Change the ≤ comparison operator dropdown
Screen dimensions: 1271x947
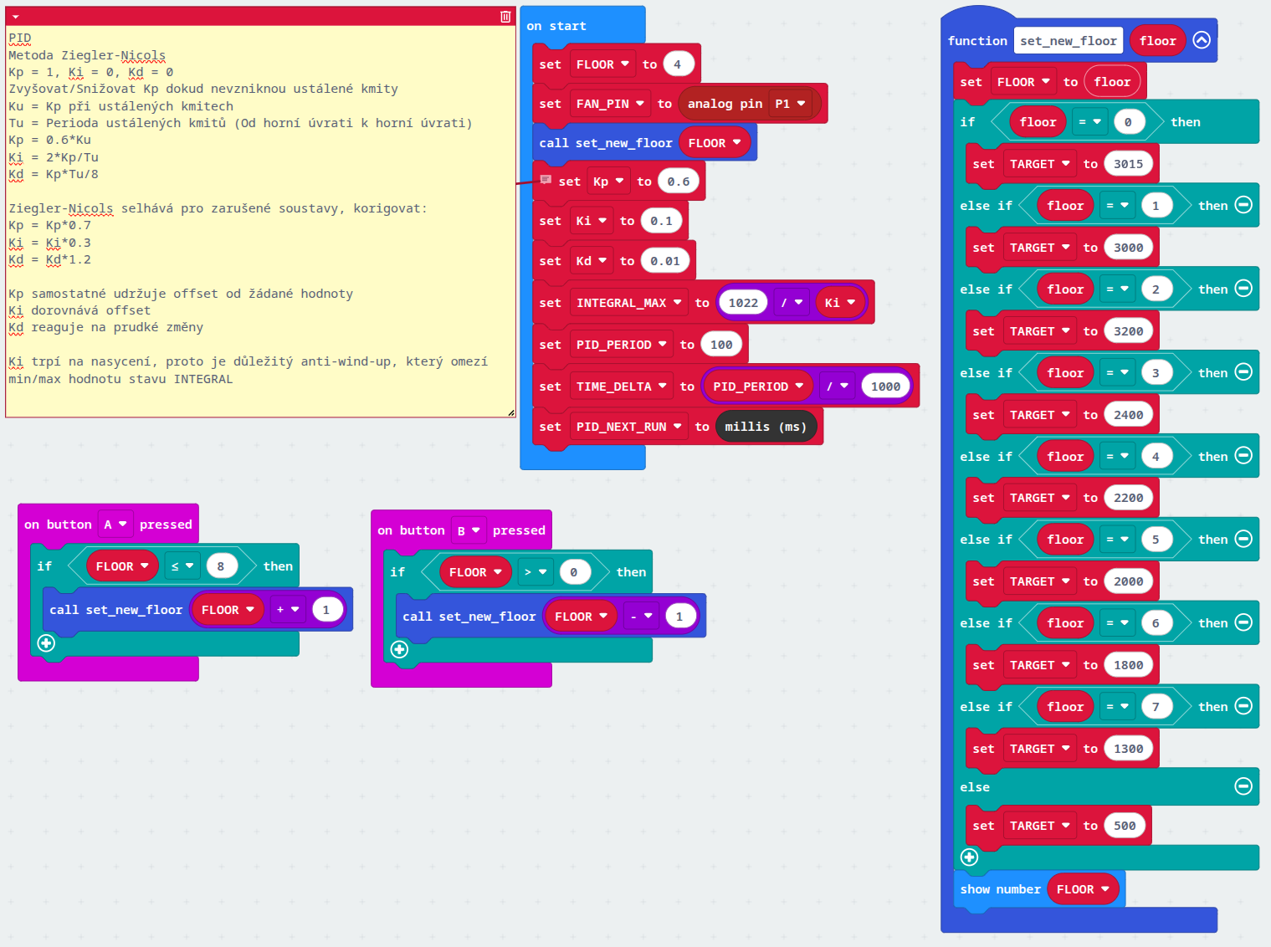point(182,566)
